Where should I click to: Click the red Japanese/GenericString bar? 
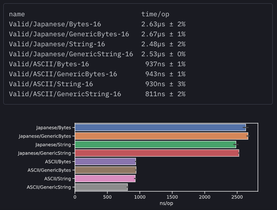point(157,153)
